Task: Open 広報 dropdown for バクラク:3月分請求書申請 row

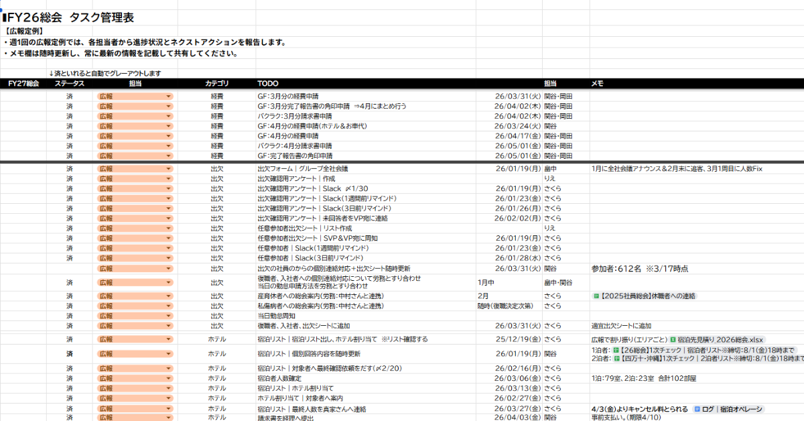Action: point(135,116)
